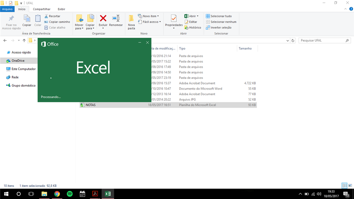
Task: Open the Novo item dropdown
Action: [148, 16]
